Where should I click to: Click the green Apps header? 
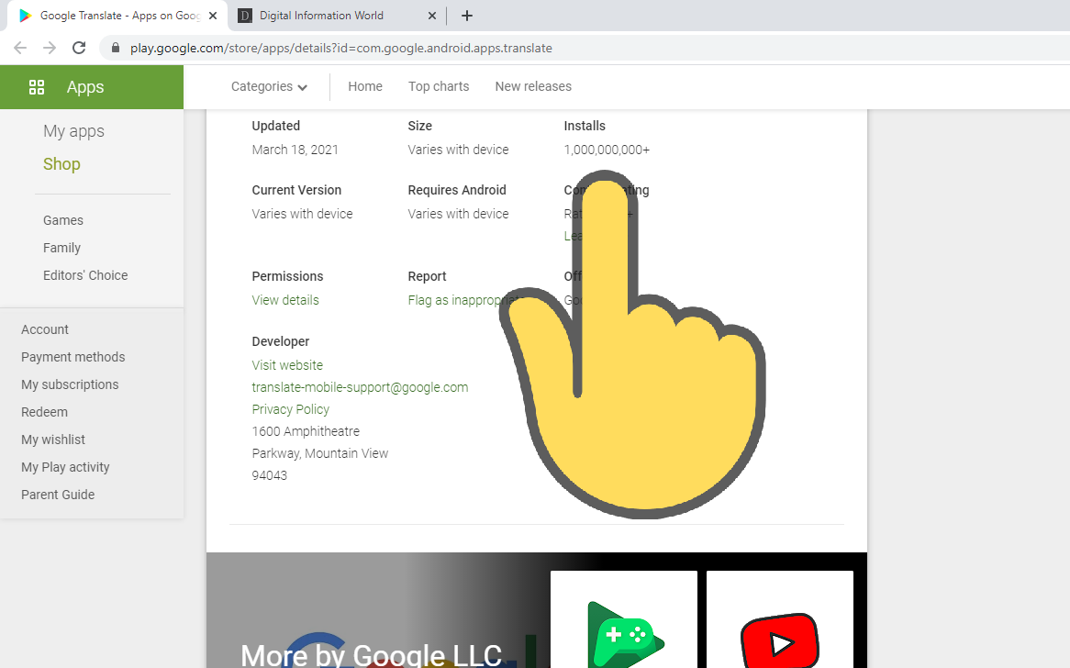[x=92, y=86]
